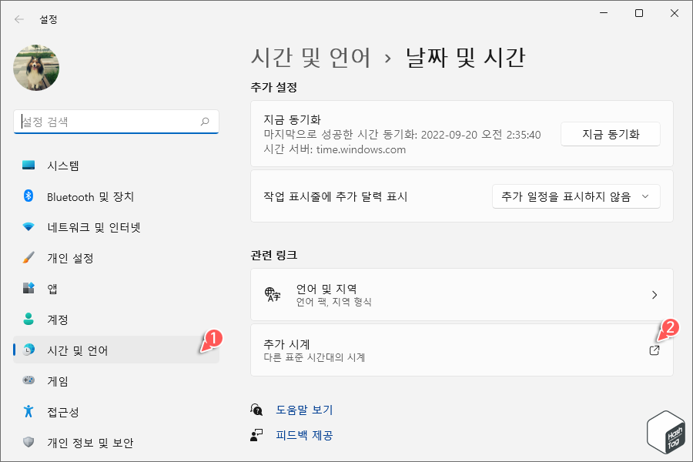The image size is (693, 462).
Task: Open the 피드백 제공 link
Action: 305,435
